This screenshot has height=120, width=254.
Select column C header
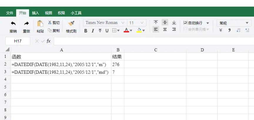pos(155,50)
